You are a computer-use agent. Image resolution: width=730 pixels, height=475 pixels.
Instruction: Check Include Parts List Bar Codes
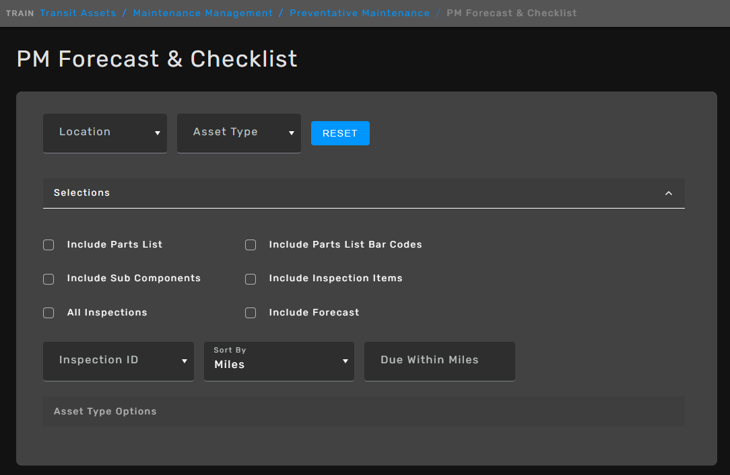click(x=251, y=245)
